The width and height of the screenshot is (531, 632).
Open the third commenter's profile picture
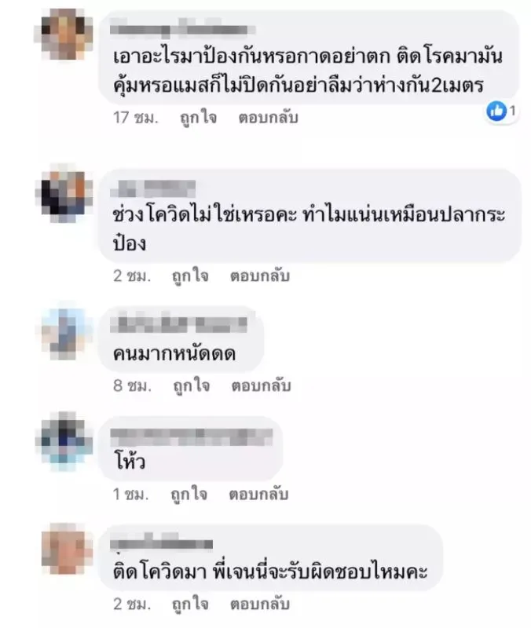[64, 331]
